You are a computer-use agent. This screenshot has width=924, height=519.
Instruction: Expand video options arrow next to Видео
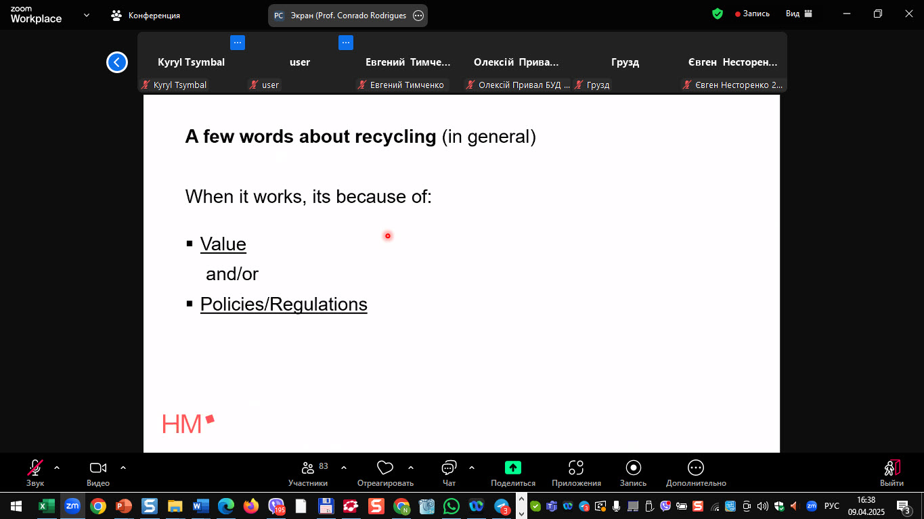point(123,468)
